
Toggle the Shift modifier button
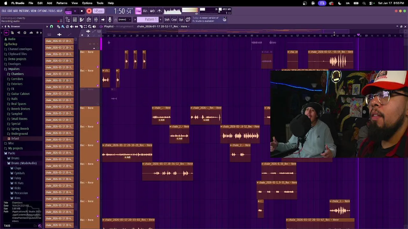click(x=167, y=20)
